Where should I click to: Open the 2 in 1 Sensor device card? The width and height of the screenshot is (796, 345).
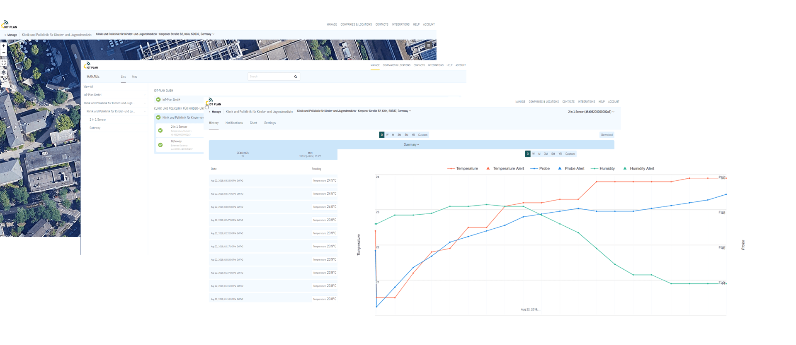(180, 130)
